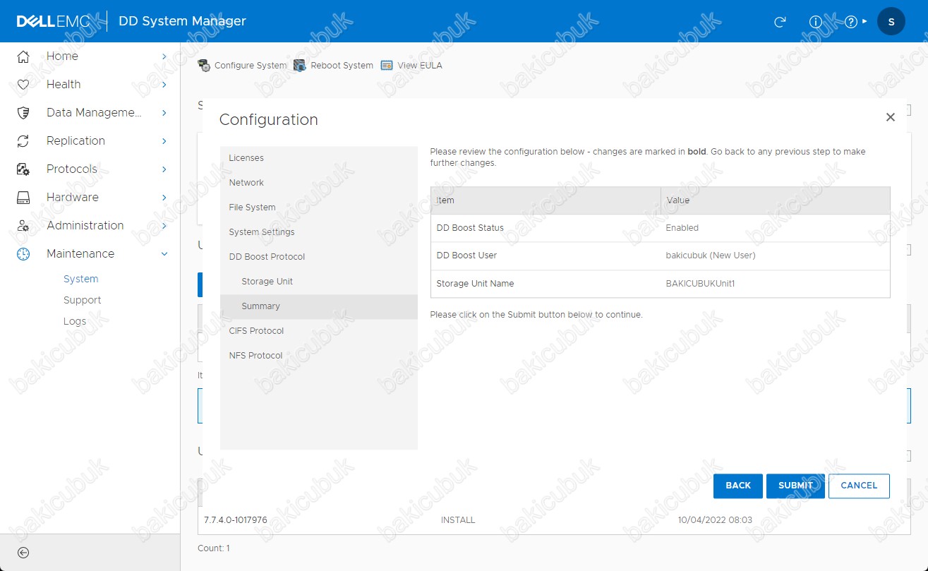Click the Protocols gear-file icon
Viewport: 928px width, 571px height.
coord(23,169)
